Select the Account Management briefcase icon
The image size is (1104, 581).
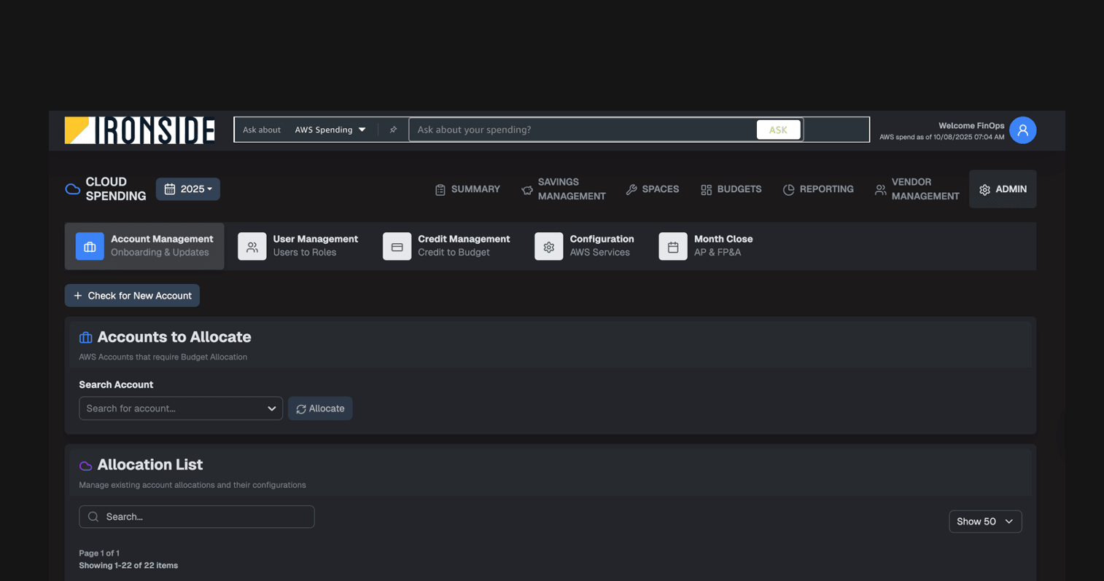point(89,246)
